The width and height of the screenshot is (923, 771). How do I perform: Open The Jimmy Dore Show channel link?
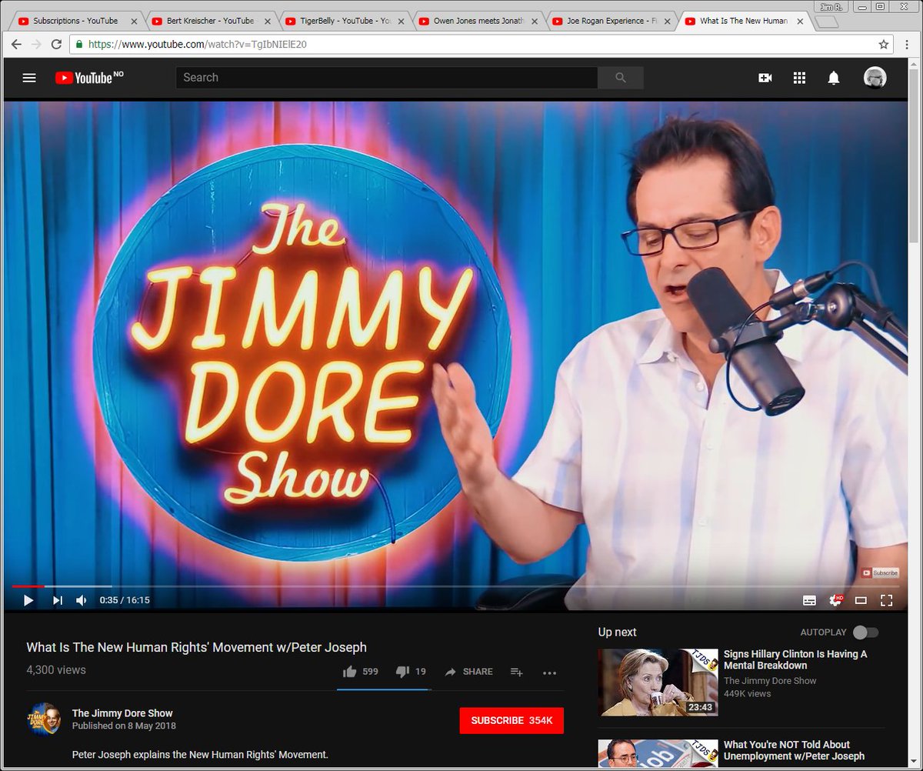coord(122,713)
